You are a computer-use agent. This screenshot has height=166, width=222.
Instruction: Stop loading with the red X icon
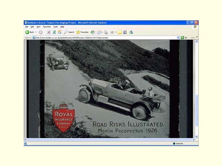(x=49, y=32)
